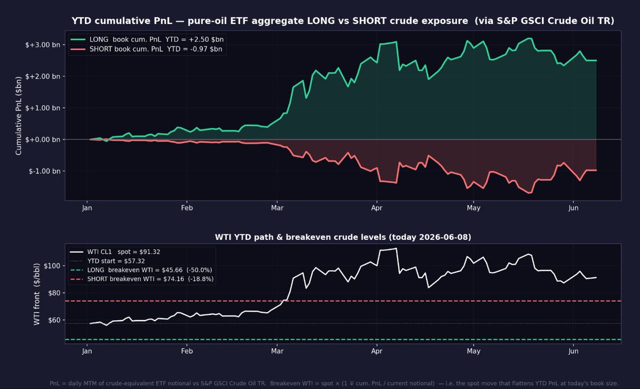This screenshot has width=640, height=389.
Task: Click the Jan tick label on top chart
Action: [x=87, y=208]
